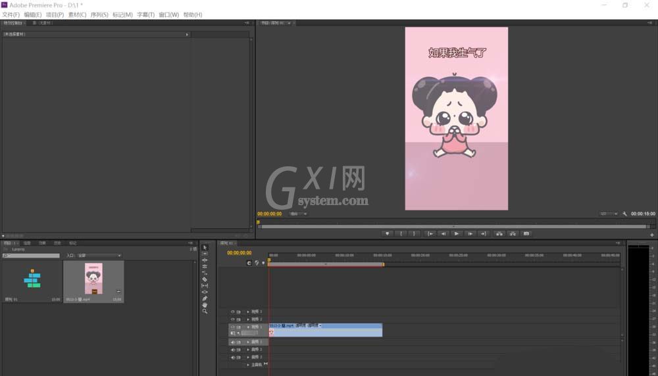Screen dimensions: 658x376
Task: Open the 窗口(W) menu
Action: (x=168, y=14)
